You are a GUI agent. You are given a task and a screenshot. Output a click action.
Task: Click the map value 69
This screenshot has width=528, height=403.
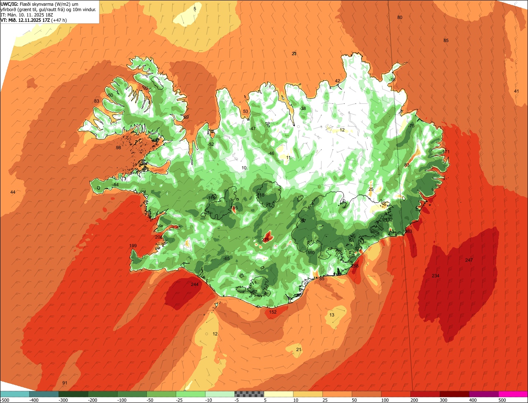point(186,117)
